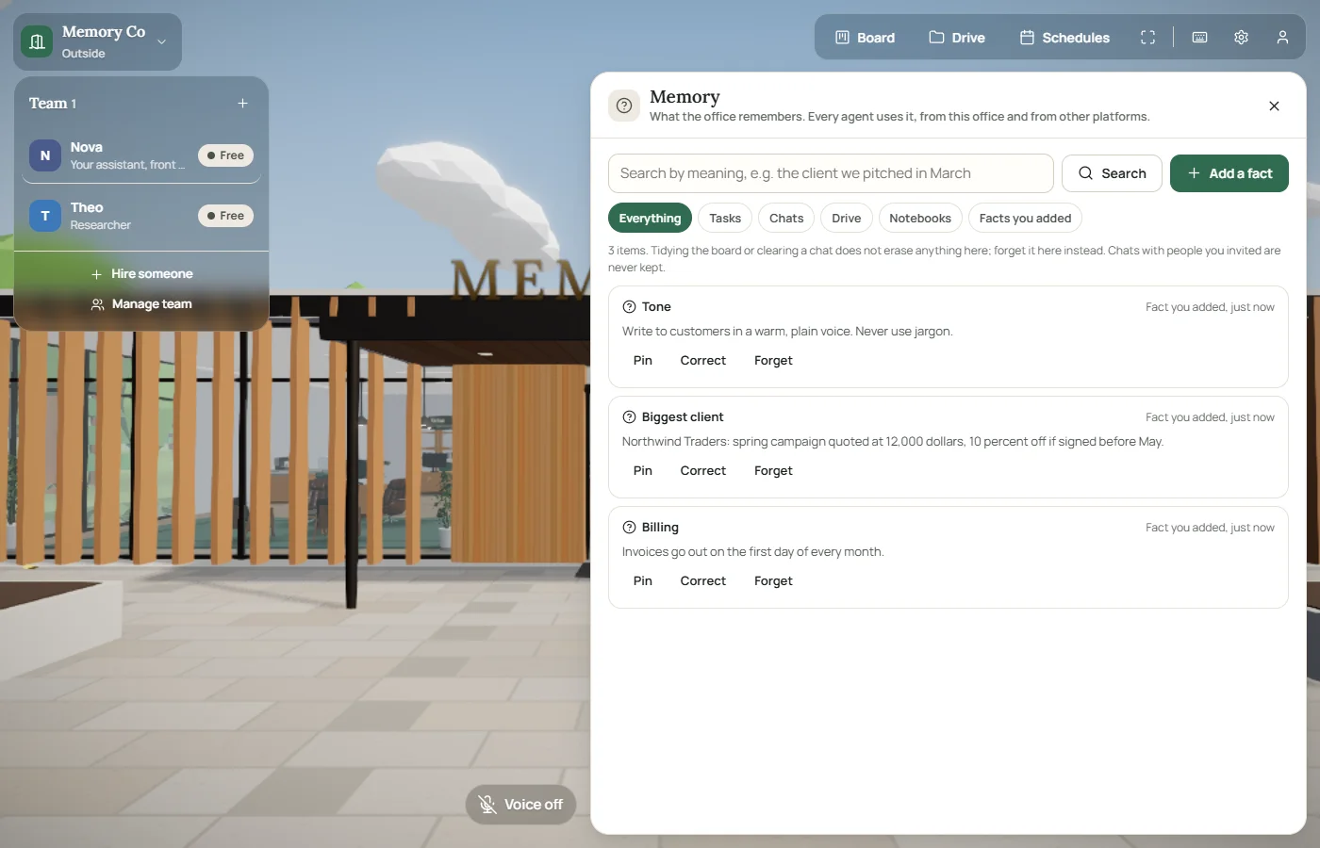Viewport: 1320px width, 848px height.
Task: Expand the Memory Co workspace dropdown chevron
Action: pyautogui.click(x=161, y=41)
